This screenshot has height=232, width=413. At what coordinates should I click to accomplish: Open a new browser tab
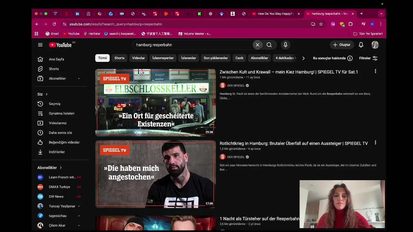(x=361, y=14)
